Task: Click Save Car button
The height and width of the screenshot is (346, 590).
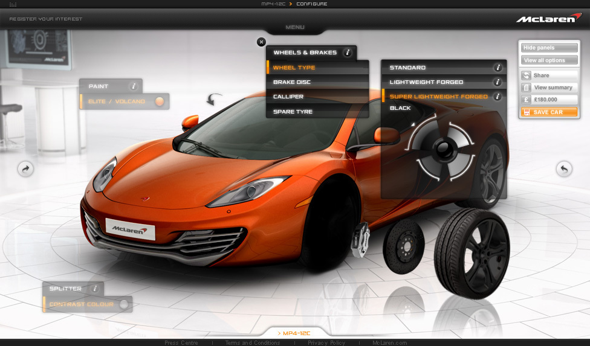Action: 549,112
